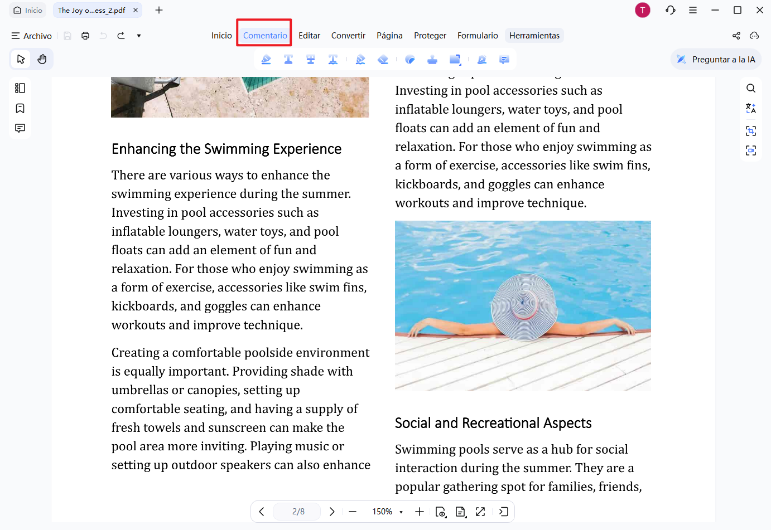Pick the Eraser tool in toolbar
This screenshot has width=771, height=530.
click(x=383, y=60)
